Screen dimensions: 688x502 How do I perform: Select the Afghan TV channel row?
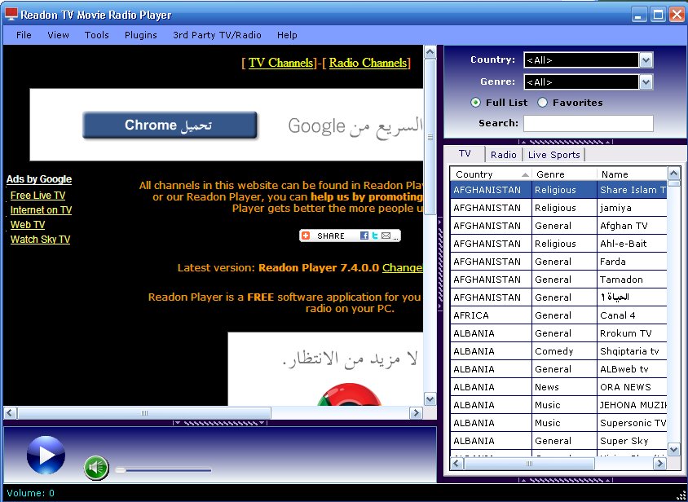pos(558,226)
